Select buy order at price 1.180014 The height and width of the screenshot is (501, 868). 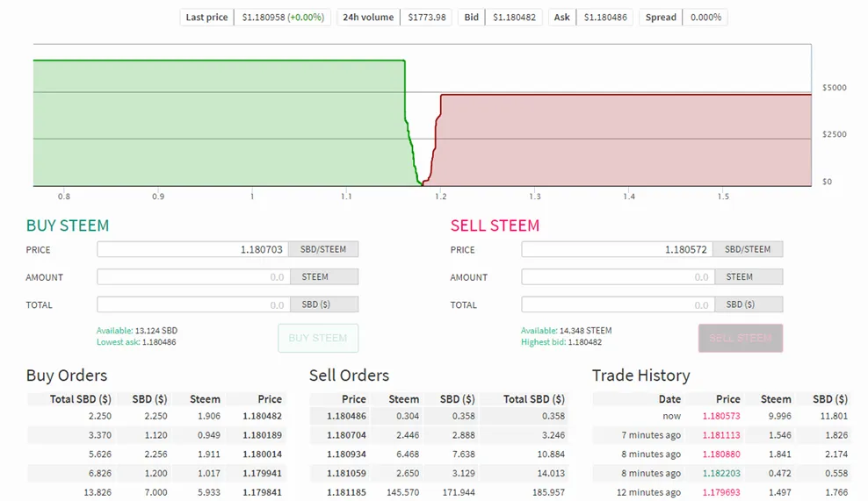156,454
